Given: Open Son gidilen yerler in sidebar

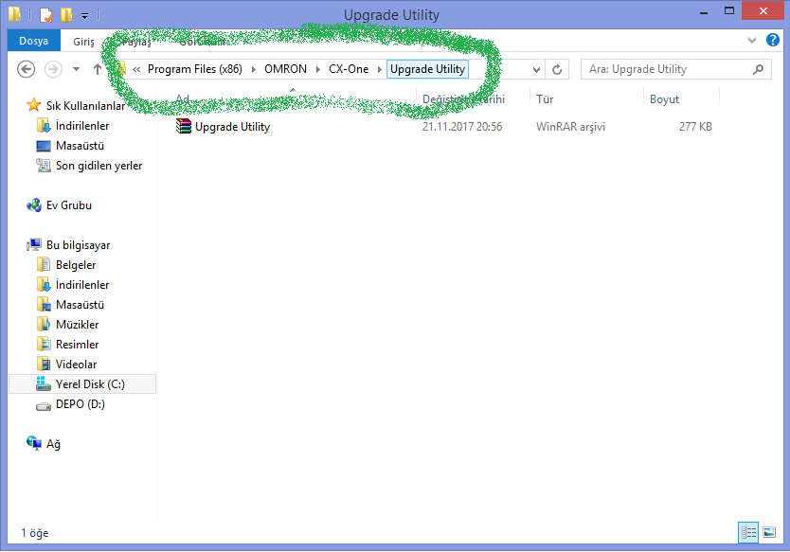Looking at the screenshot, I should (99, 165).
